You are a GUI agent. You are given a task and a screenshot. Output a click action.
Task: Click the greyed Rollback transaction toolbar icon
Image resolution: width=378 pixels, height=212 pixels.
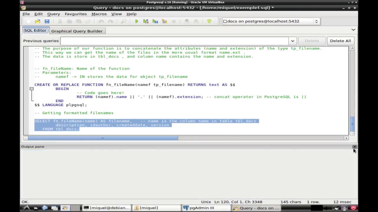(196, 21)
